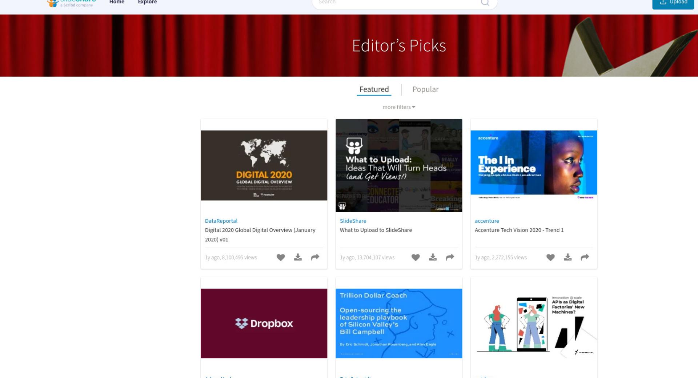
Task: Like the What to Upload to SlideShare deck
Action: 416,257
